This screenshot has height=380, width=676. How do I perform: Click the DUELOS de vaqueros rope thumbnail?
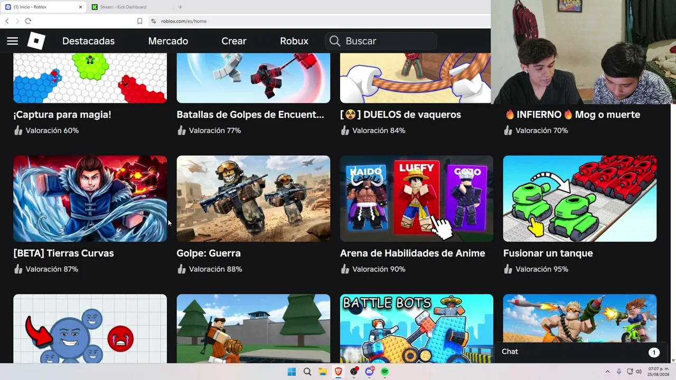pos(415,78)
